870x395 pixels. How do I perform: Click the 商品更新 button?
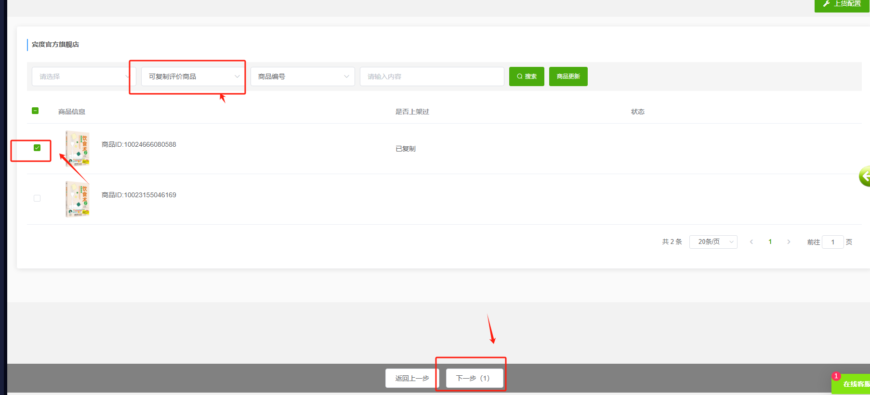(568, 76)
